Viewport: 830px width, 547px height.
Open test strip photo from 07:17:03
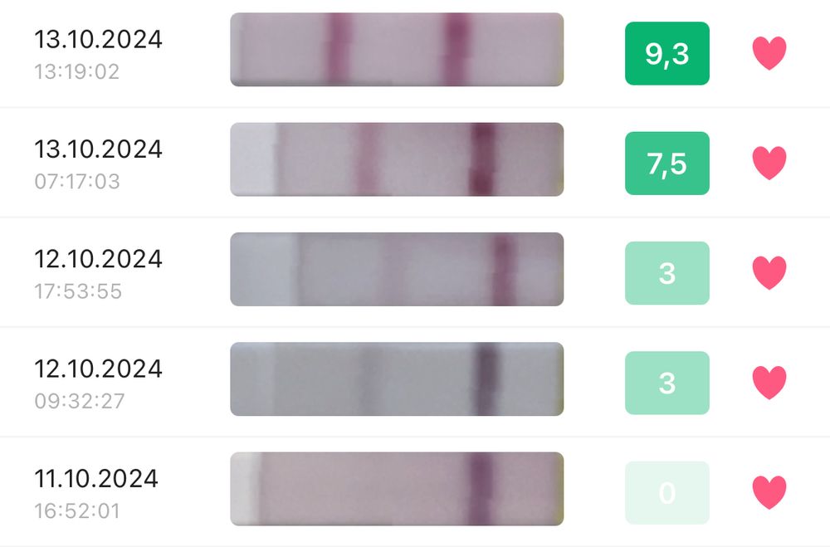397,159
